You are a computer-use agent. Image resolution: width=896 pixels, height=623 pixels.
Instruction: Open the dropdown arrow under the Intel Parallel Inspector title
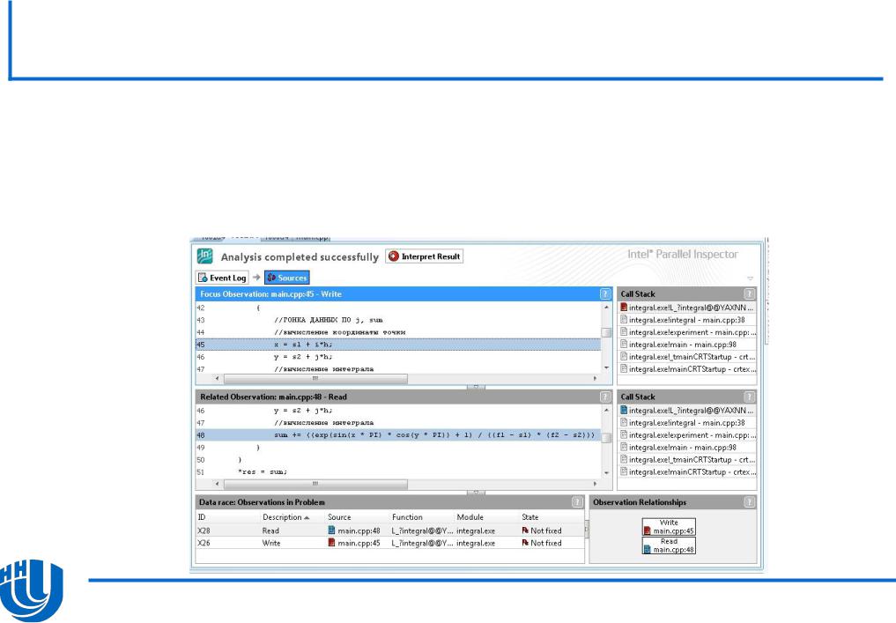751,278
